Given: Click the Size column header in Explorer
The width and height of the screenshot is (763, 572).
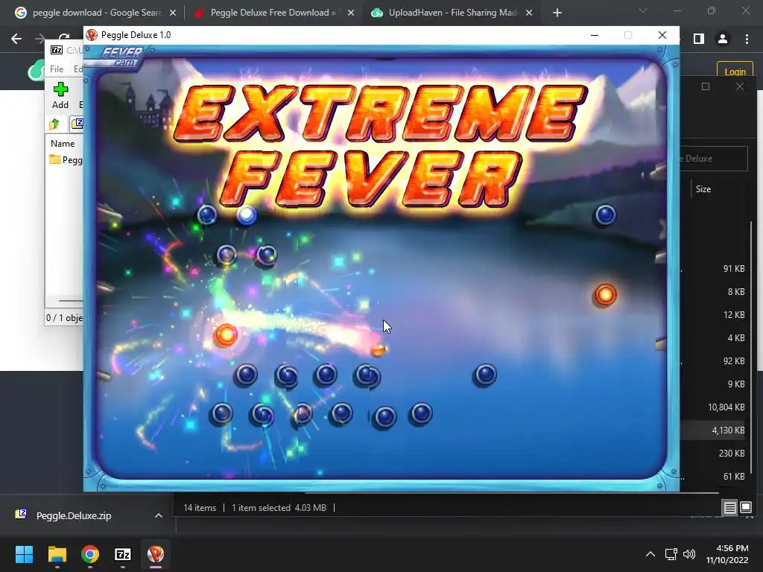Looking at the screenshot, I should 703,189.
